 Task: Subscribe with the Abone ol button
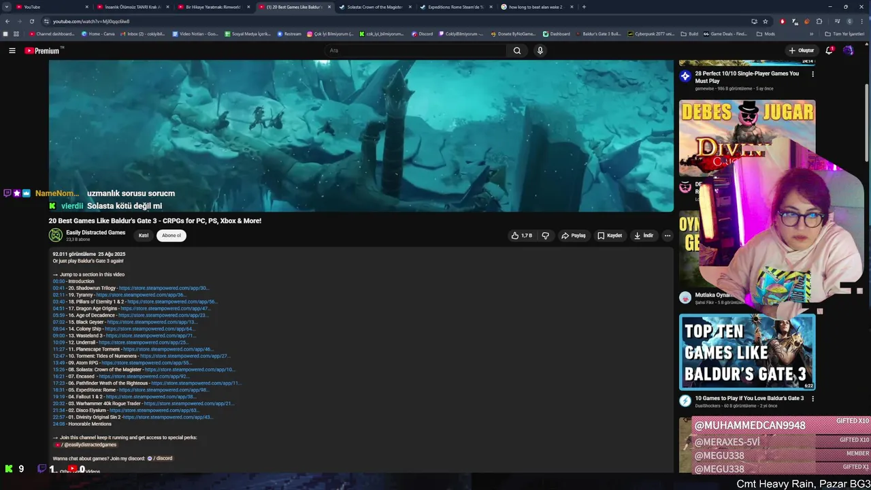(171, 235)
